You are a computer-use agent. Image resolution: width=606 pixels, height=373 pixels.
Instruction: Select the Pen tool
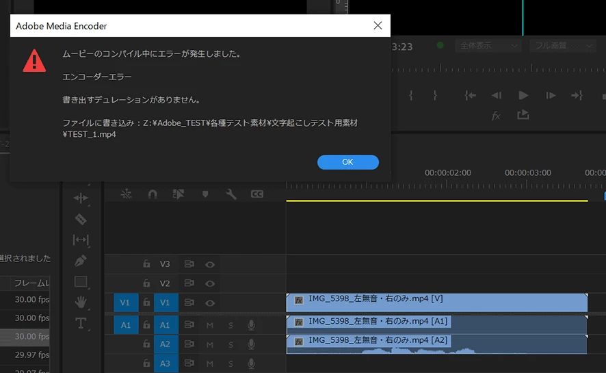coord(81,261)
